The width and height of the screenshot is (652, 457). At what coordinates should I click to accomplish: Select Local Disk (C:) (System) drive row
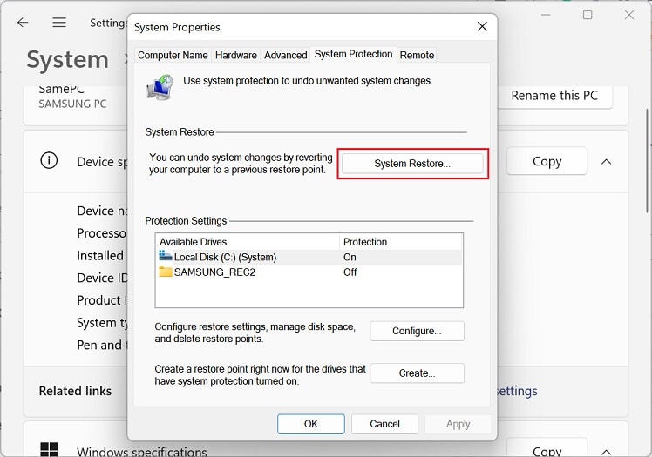309,257
